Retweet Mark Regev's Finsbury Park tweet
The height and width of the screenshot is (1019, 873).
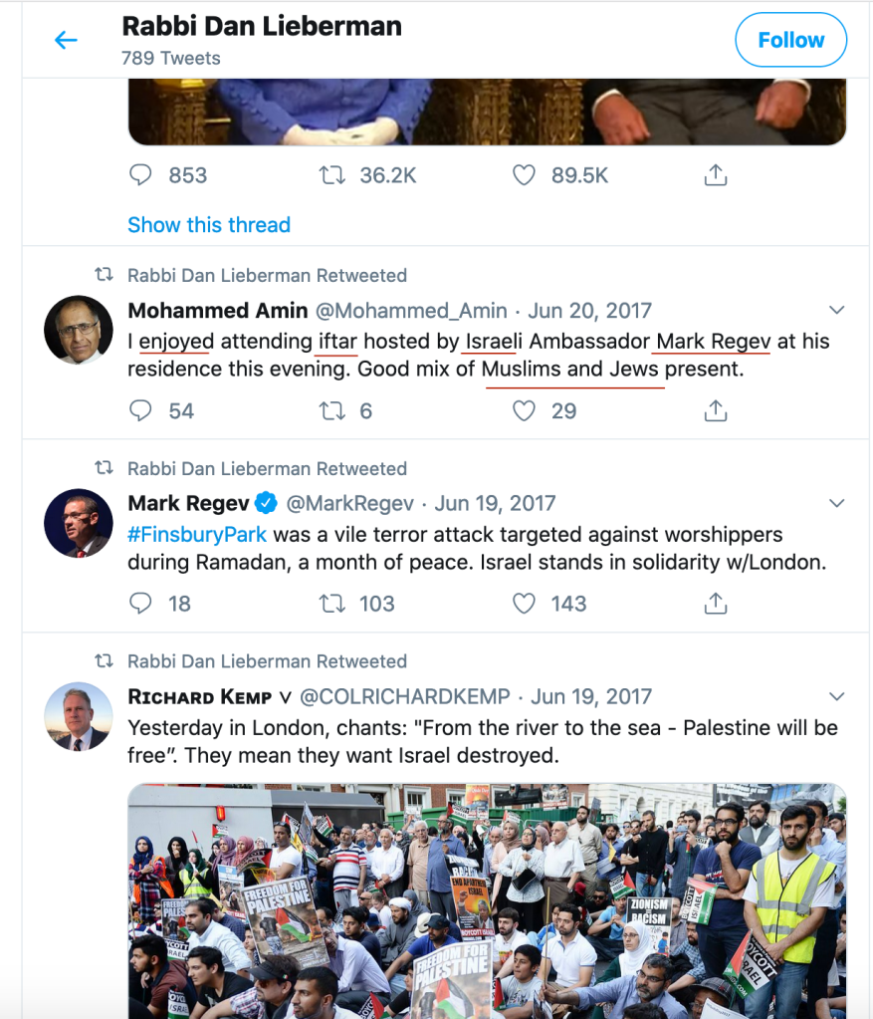tap(330, 604)
